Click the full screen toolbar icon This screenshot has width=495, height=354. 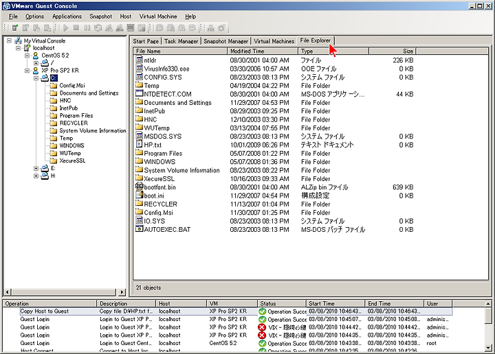(x=142, y=27)
